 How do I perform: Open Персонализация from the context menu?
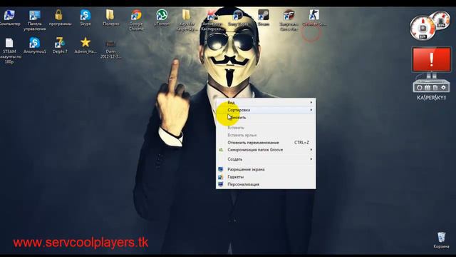(266, 184)
